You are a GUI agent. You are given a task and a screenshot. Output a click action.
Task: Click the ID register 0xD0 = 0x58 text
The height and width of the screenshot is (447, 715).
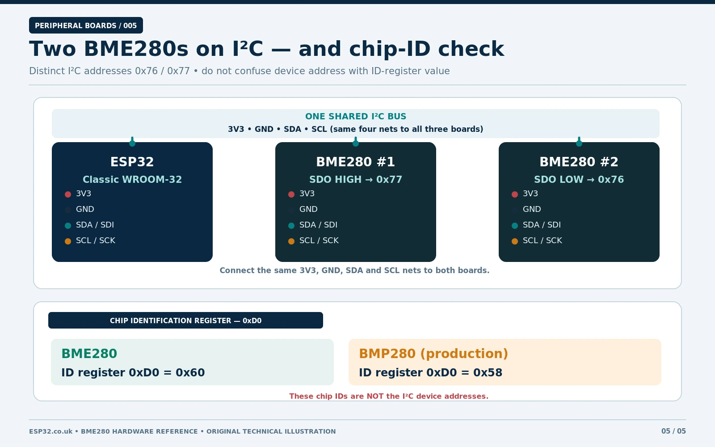(x=431, y=373)
